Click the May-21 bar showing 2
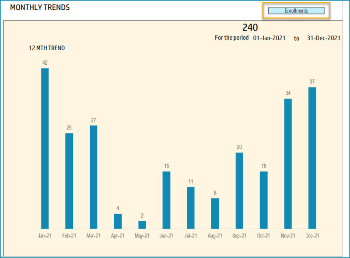This screenshot has height=258, width=350. tap(140, 224)
